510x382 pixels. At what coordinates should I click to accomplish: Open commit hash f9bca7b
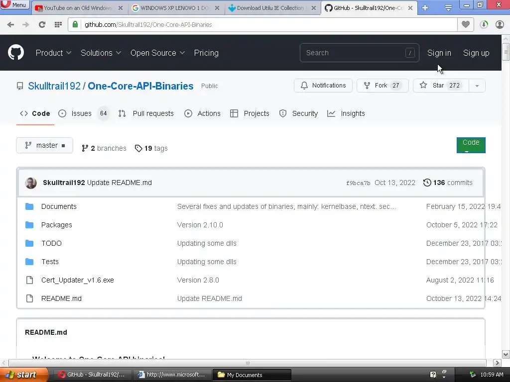(358, 183)
